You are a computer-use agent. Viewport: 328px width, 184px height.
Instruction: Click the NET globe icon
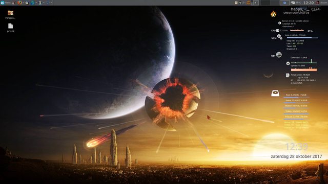pyautogui.click(x=279, y=55)
